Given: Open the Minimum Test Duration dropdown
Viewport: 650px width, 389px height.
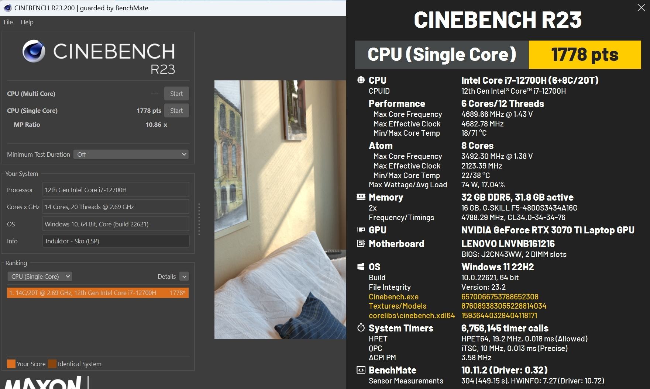Looking at the screenshot, I should coord(131,154).
